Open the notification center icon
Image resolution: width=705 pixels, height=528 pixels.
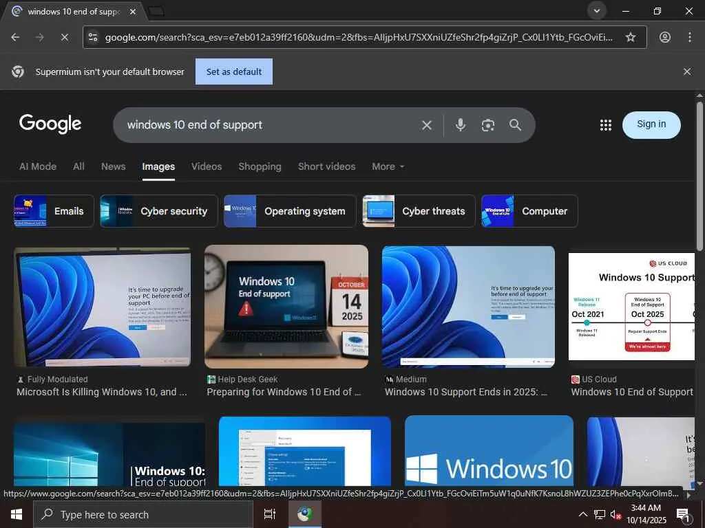point(683,515)
